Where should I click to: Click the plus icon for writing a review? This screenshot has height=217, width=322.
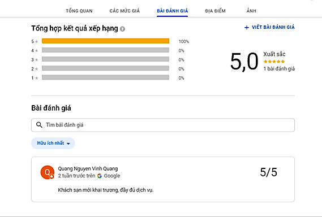click(247, 28)
